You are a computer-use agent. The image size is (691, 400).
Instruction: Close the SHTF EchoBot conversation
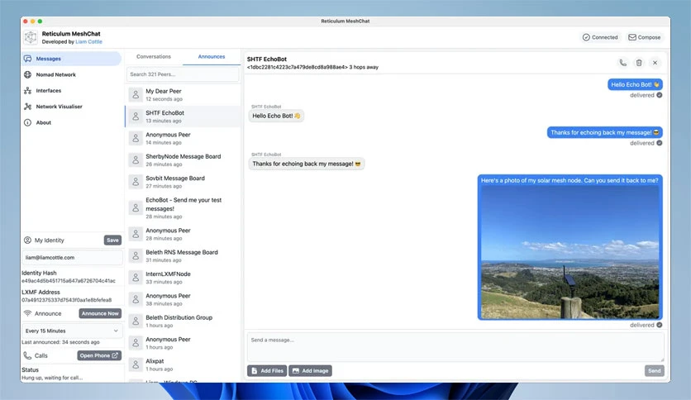[x=655, y=63]
